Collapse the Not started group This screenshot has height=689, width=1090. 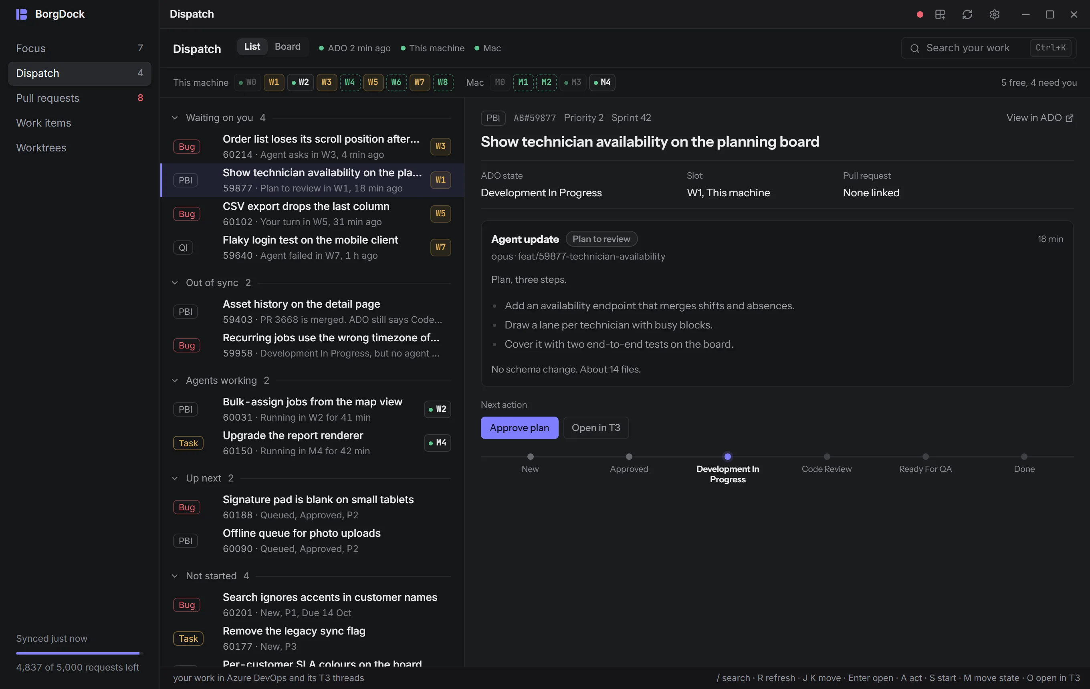175,576
